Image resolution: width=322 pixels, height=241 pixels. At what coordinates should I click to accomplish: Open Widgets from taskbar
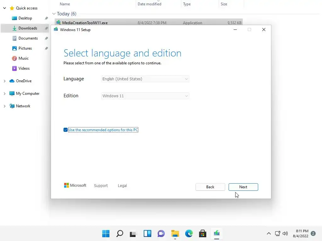[147, 233]
